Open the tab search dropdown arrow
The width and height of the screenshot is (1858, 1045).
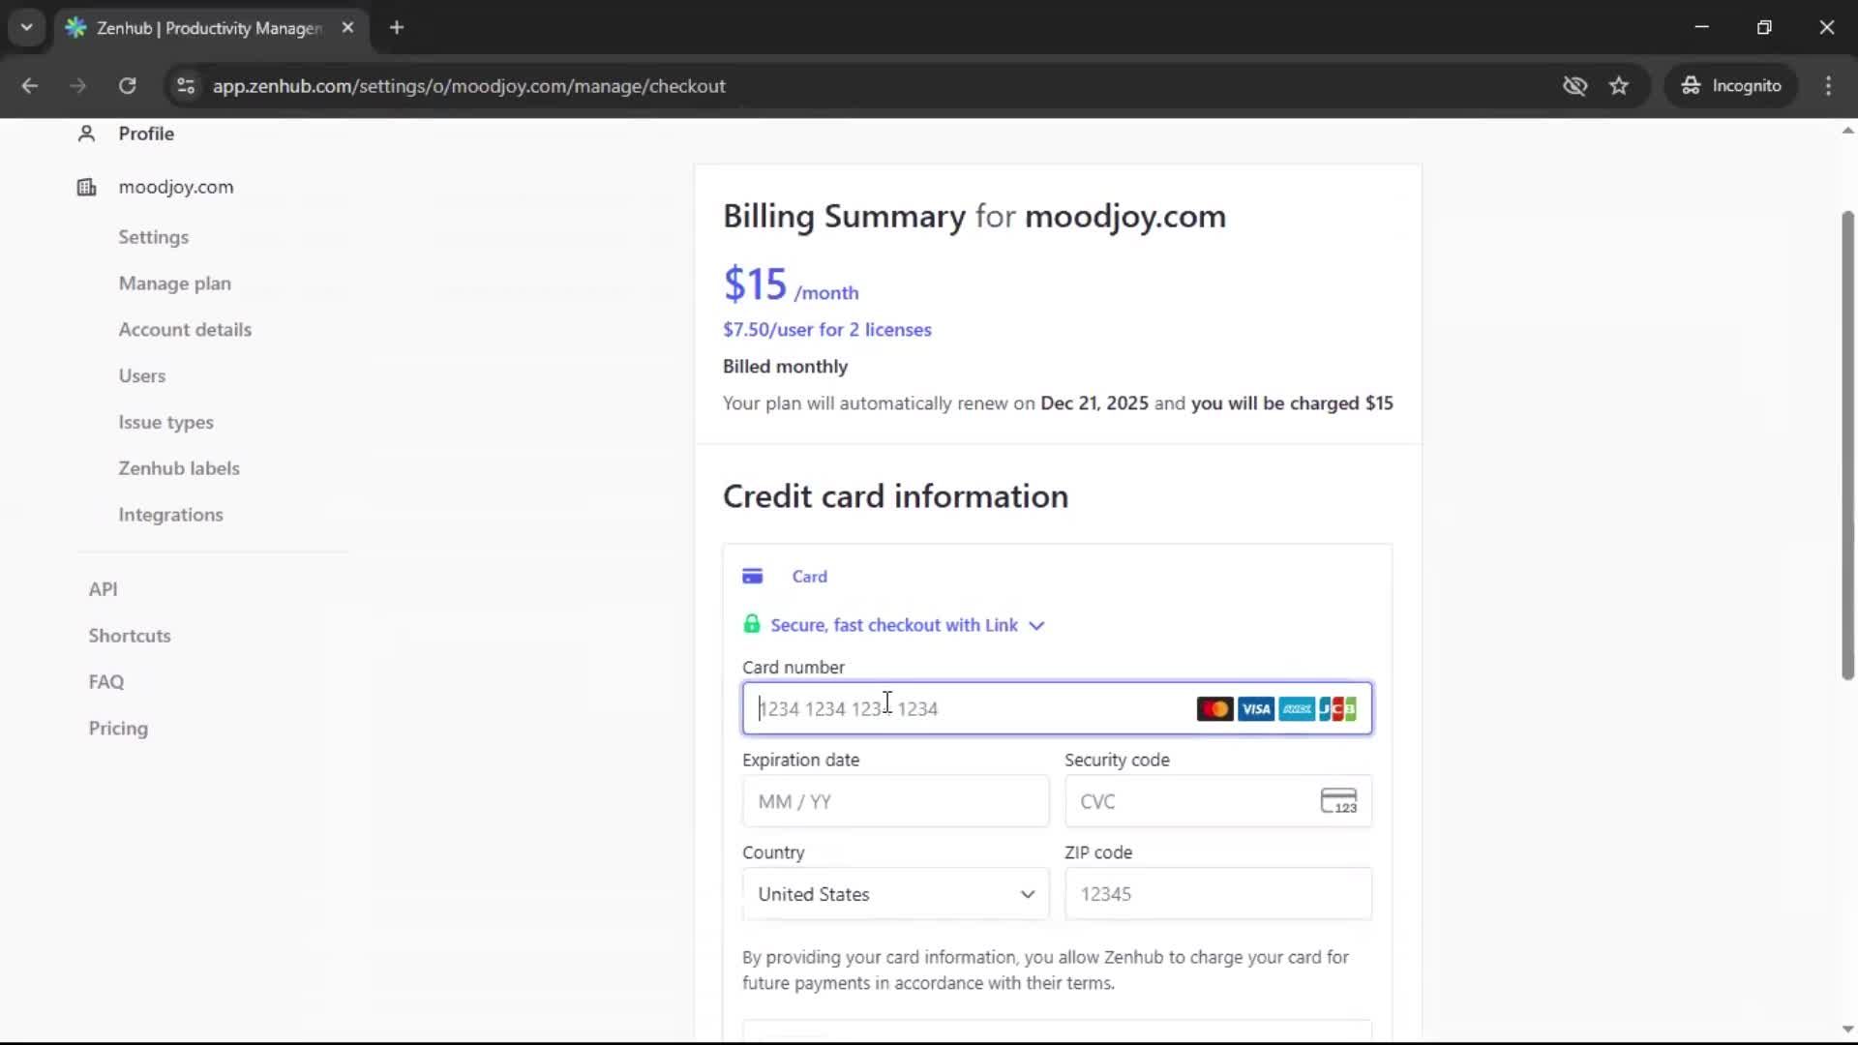(x=26, y=27)
